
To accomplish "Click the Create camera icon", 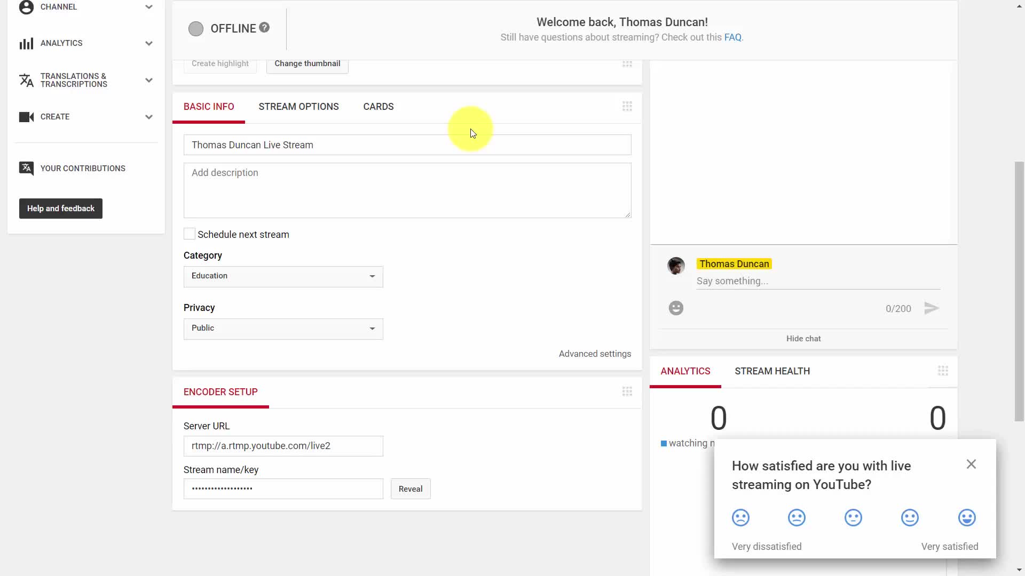I will point(26,117).
